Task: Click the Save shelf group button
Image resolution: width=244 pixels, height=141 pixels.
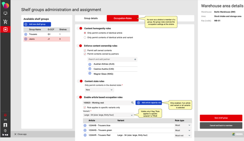Action: pos(221,118)
